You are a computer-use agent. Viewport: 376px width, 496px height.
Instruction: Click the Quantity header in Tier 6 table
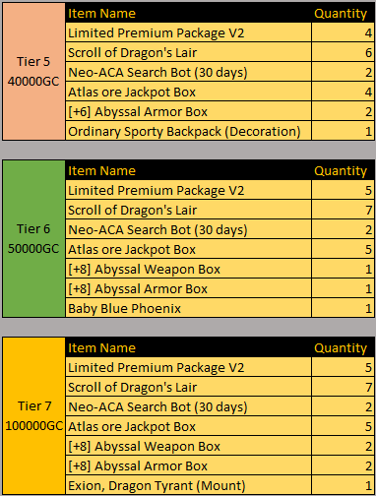[343, 170]
